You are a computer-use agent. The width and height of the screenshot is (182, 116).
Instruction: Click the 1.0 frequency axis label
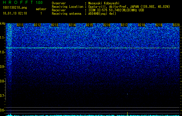(3, 52)
